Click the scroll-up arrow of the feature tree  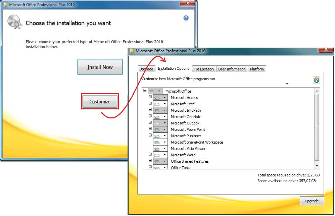coord(317,91)
